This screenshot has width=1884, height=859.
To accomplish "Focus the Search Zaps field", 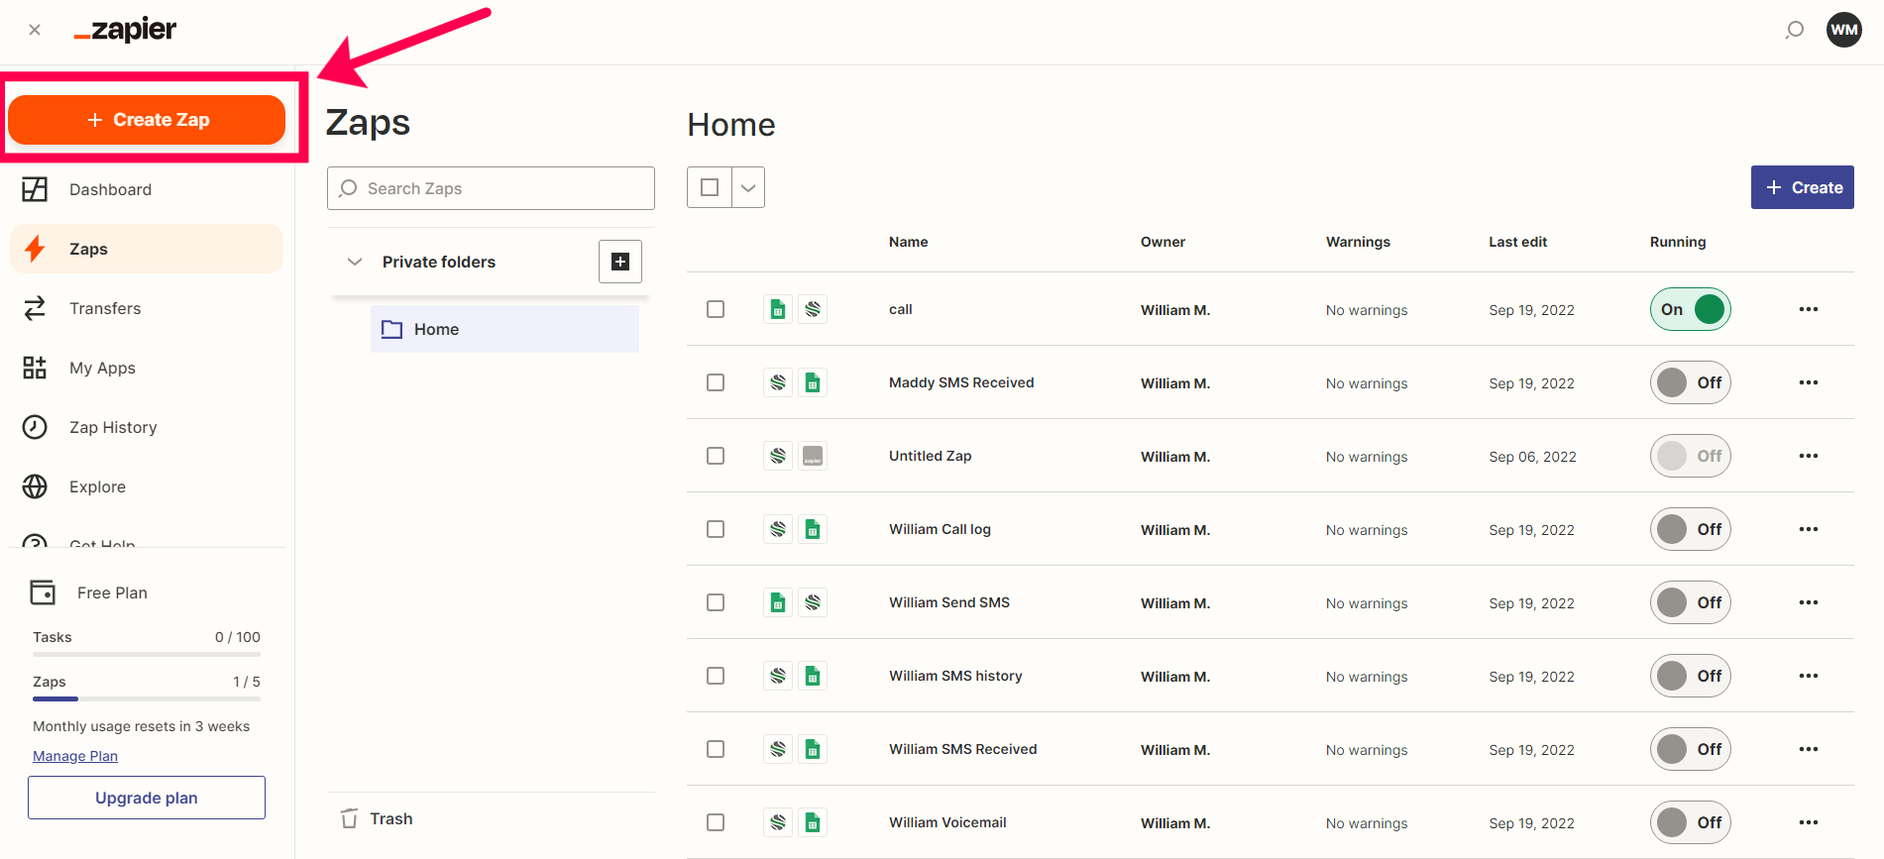I will [x=491, y=188].
